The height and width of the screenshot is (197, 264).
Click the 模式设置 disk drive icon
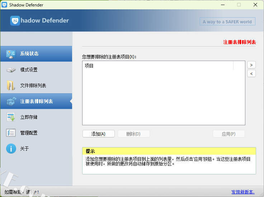pyautogui.click(x=11, y=70)
